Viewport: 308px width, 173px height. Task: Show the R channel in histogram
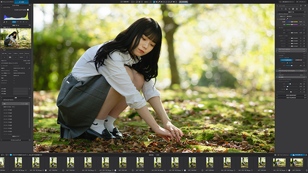[18, 22]
